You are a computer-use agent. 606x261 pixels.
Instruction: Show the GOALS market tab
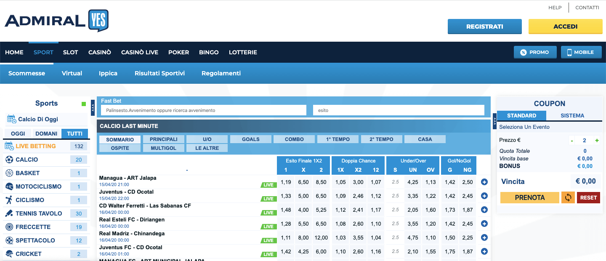[x=251, y=139]
